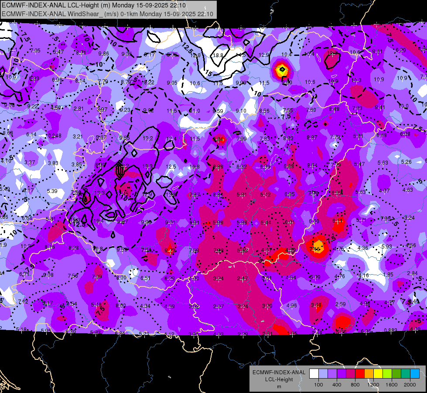Click the wind shear value 18.8

point(218,55)
